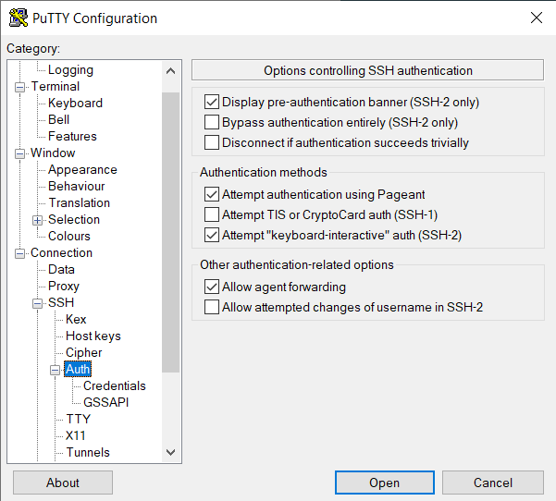This screenshot has height=501, width=556.
Task: Click the category tree scrollbar thumb
Action: pyautogui.click(x=171, y=232)
